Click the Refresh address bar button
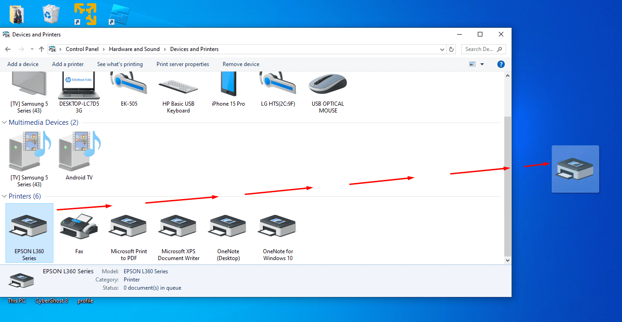622x322 pixels. point(451,49)
